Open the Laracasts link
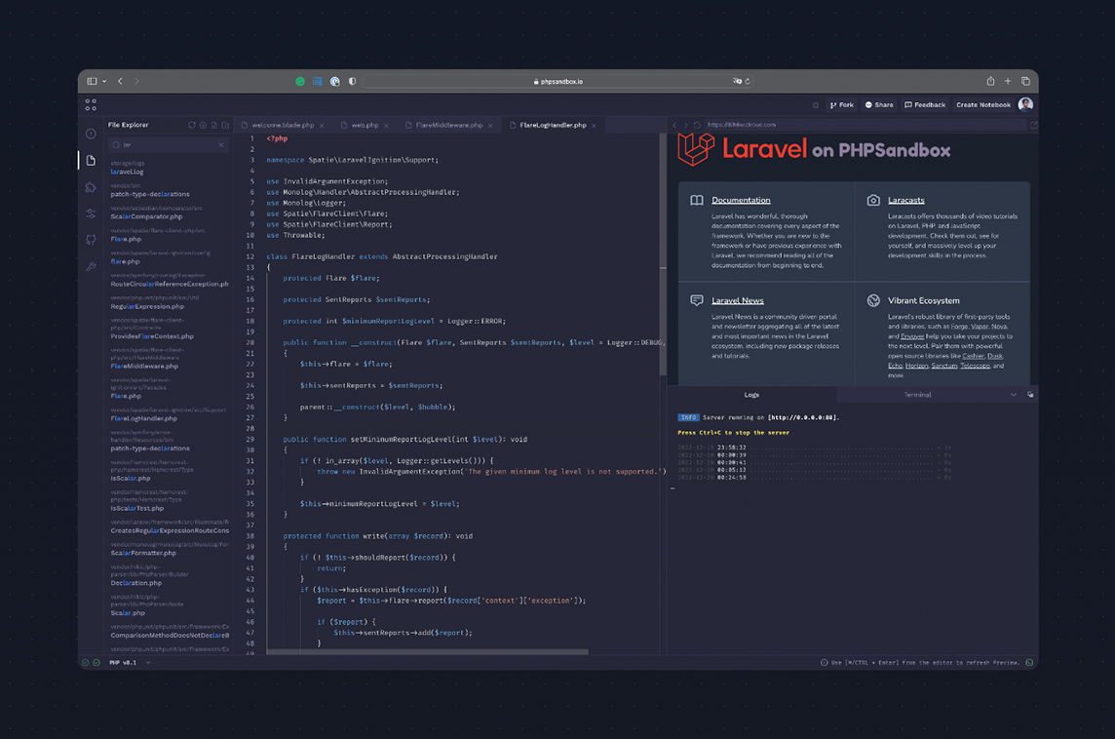The height and width of the screenshot is (739, 1115). 906,201
